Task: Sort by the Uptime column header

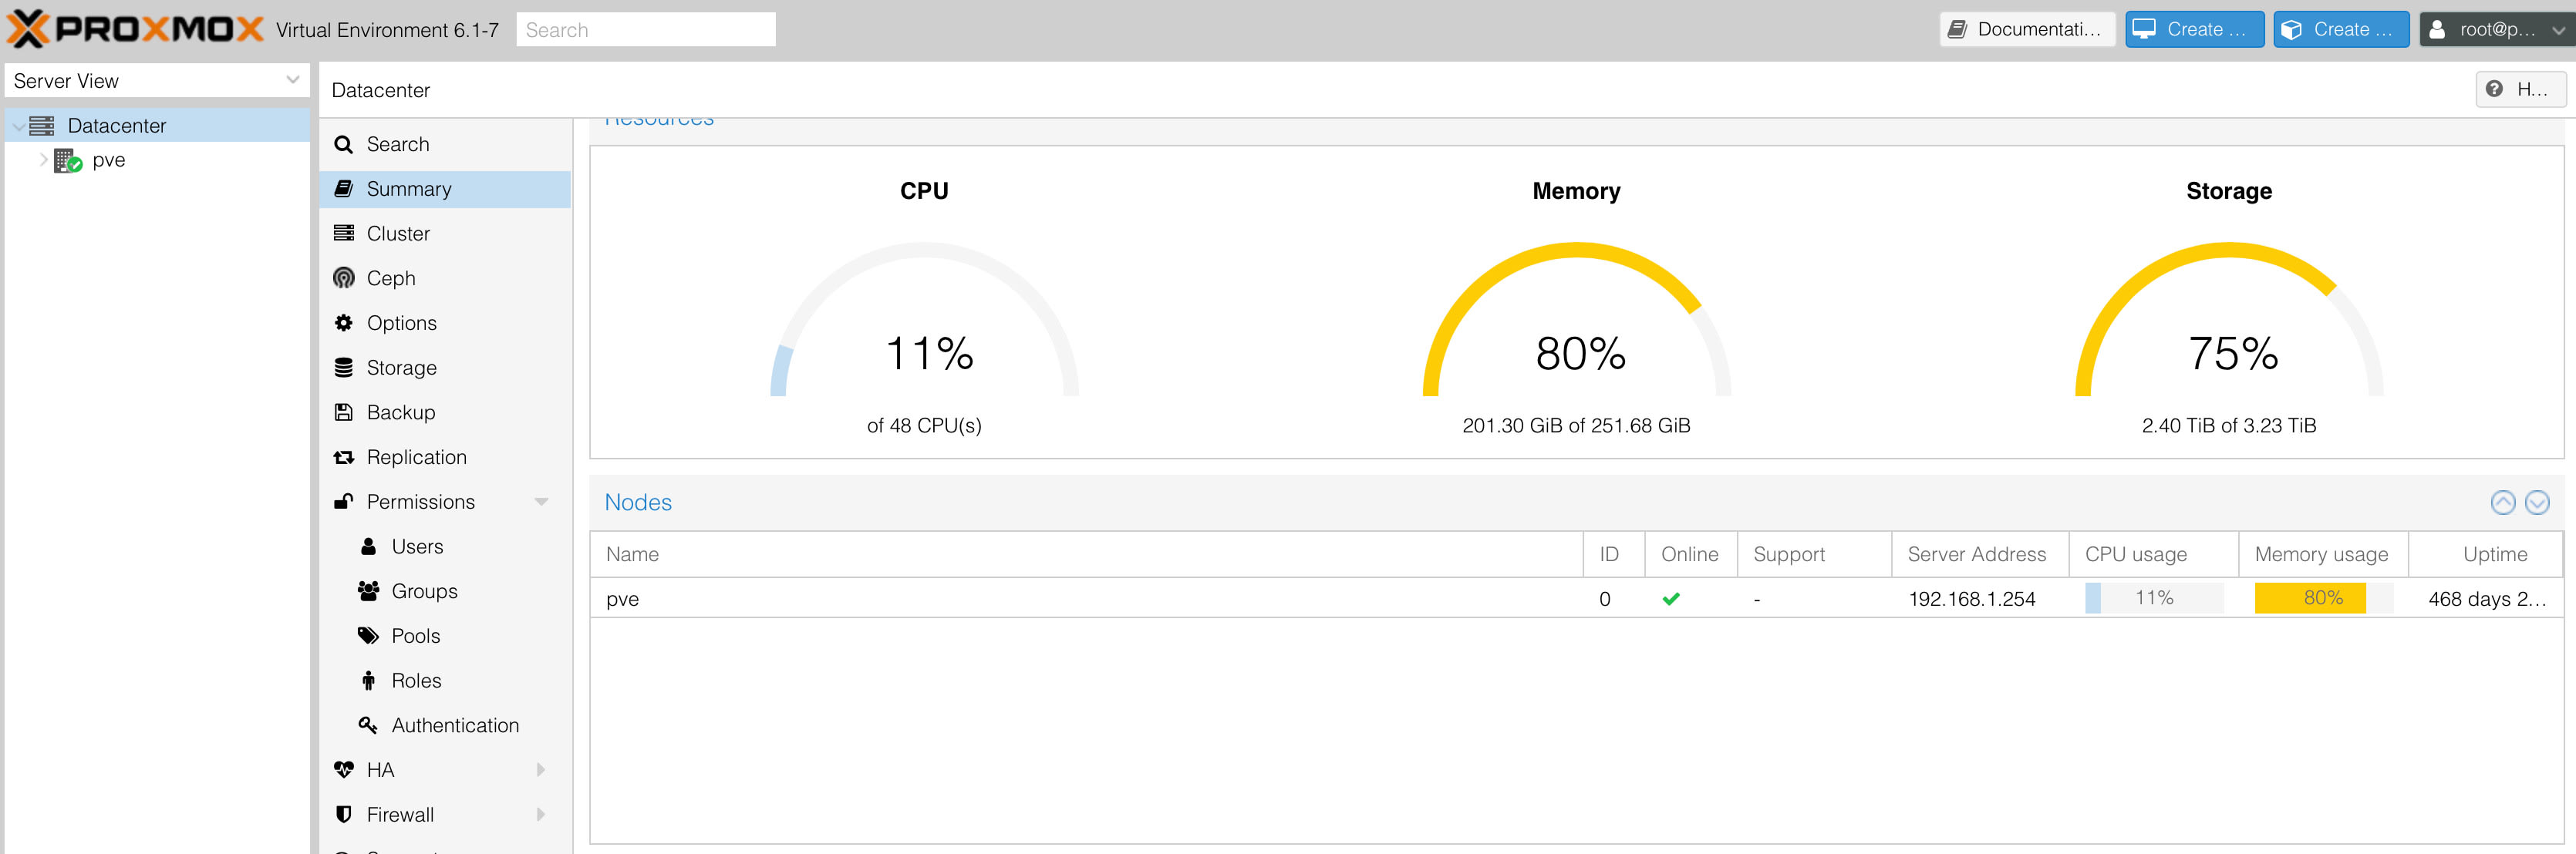Action: (x=2486, y=554)
